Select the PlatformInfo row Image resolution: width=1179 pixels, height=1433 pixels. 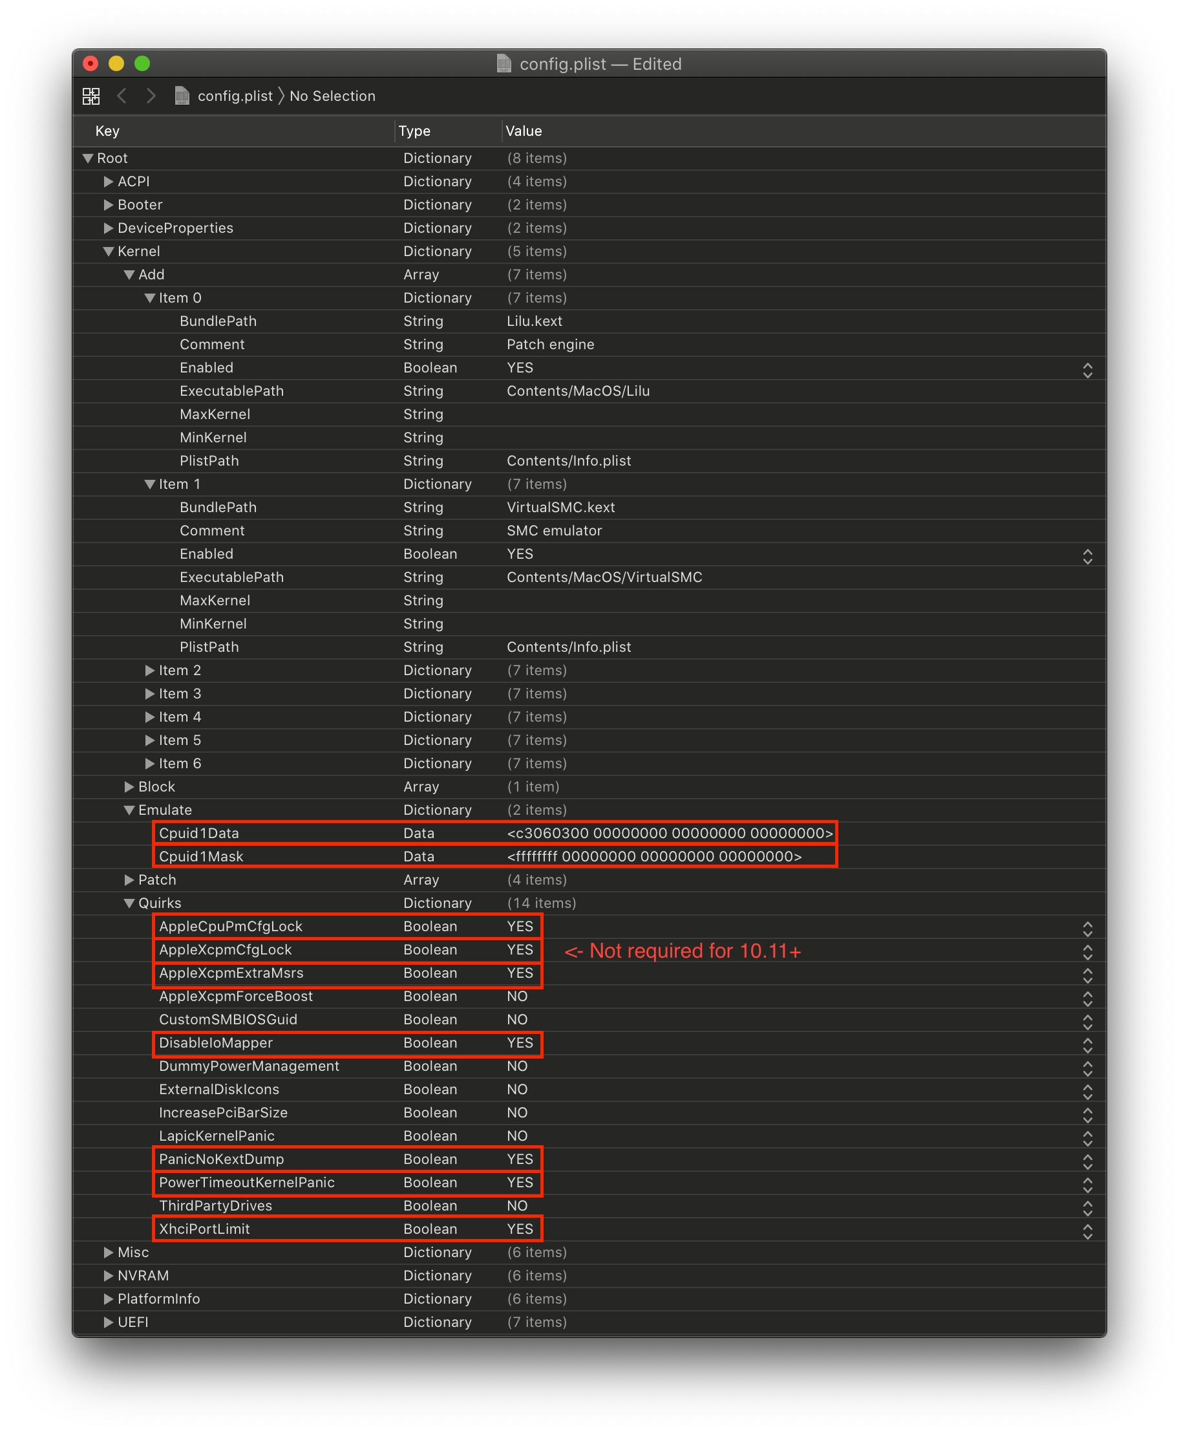(x=159, y=1298)
